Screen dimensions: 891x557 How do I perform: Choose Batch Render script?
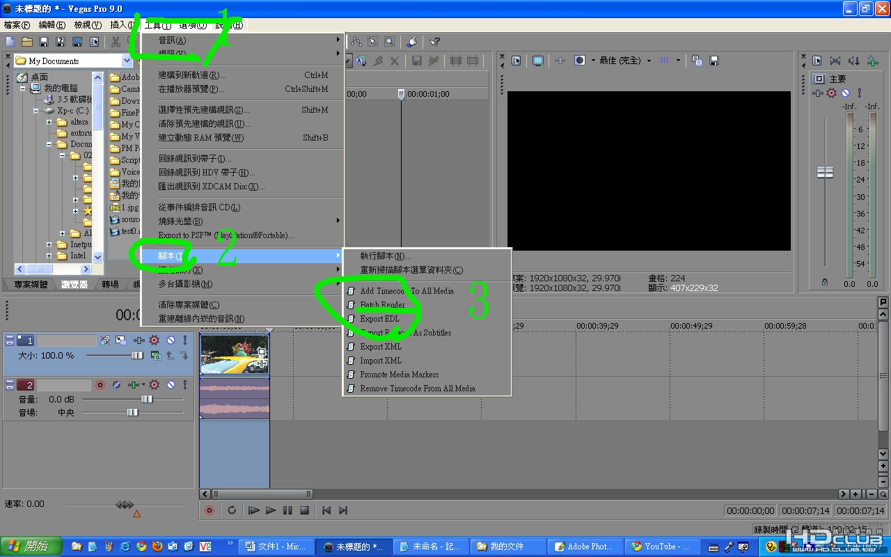[427, 305]
